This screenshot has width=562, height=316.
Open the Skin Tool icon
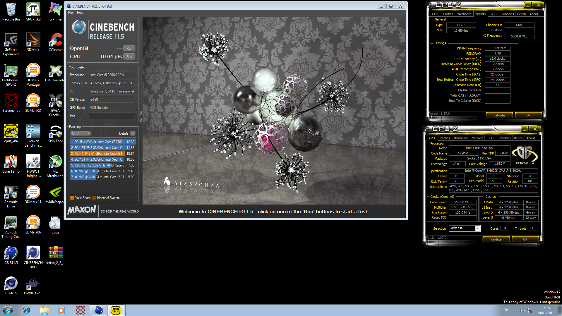[55, 133]
